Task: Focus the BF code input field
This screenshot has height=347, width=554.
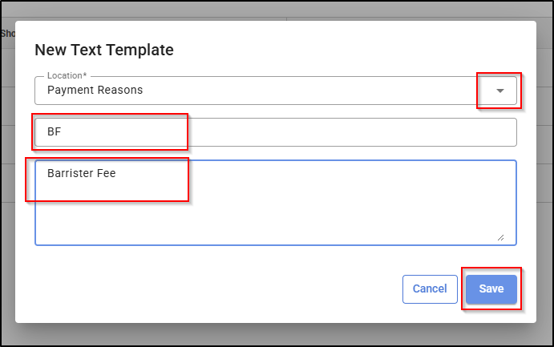Action: (273, 132)
